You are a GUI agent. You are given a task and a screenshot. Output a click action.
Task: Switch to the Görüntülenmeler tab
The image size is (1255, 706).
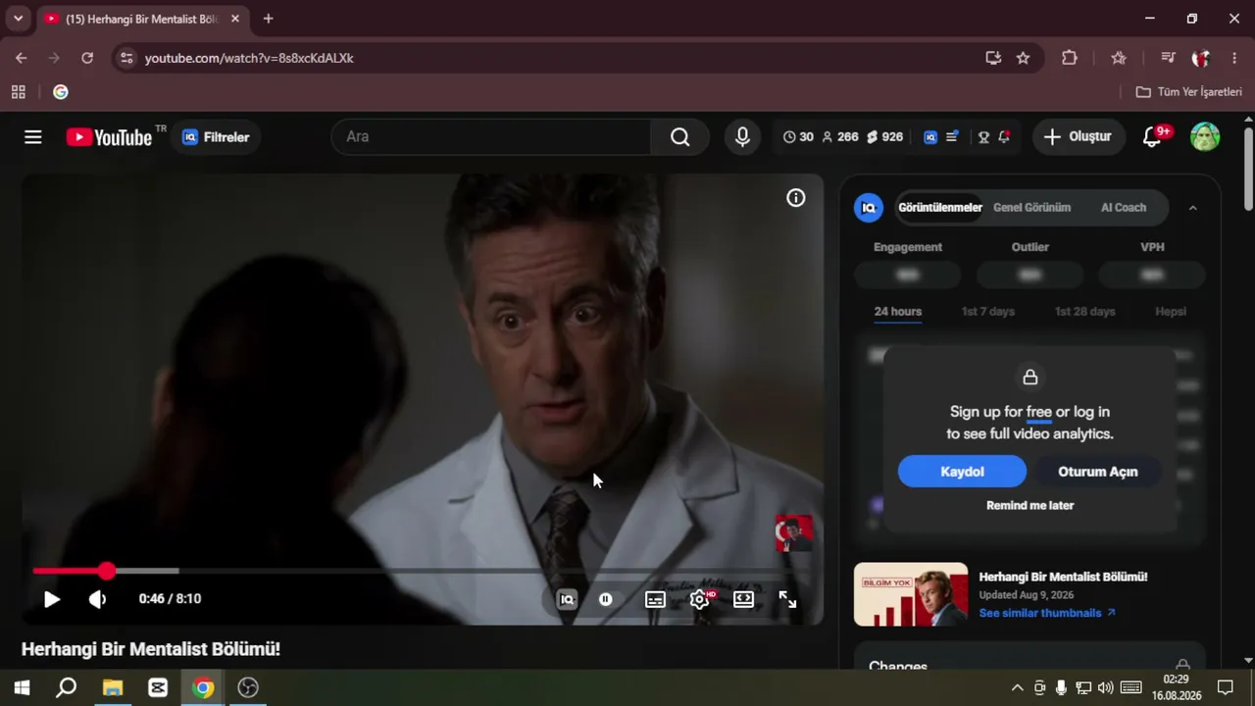(x=940, y=208)
